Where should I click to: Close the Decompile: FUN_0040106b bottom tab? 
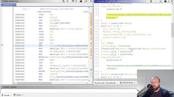(x=117, y=83)
